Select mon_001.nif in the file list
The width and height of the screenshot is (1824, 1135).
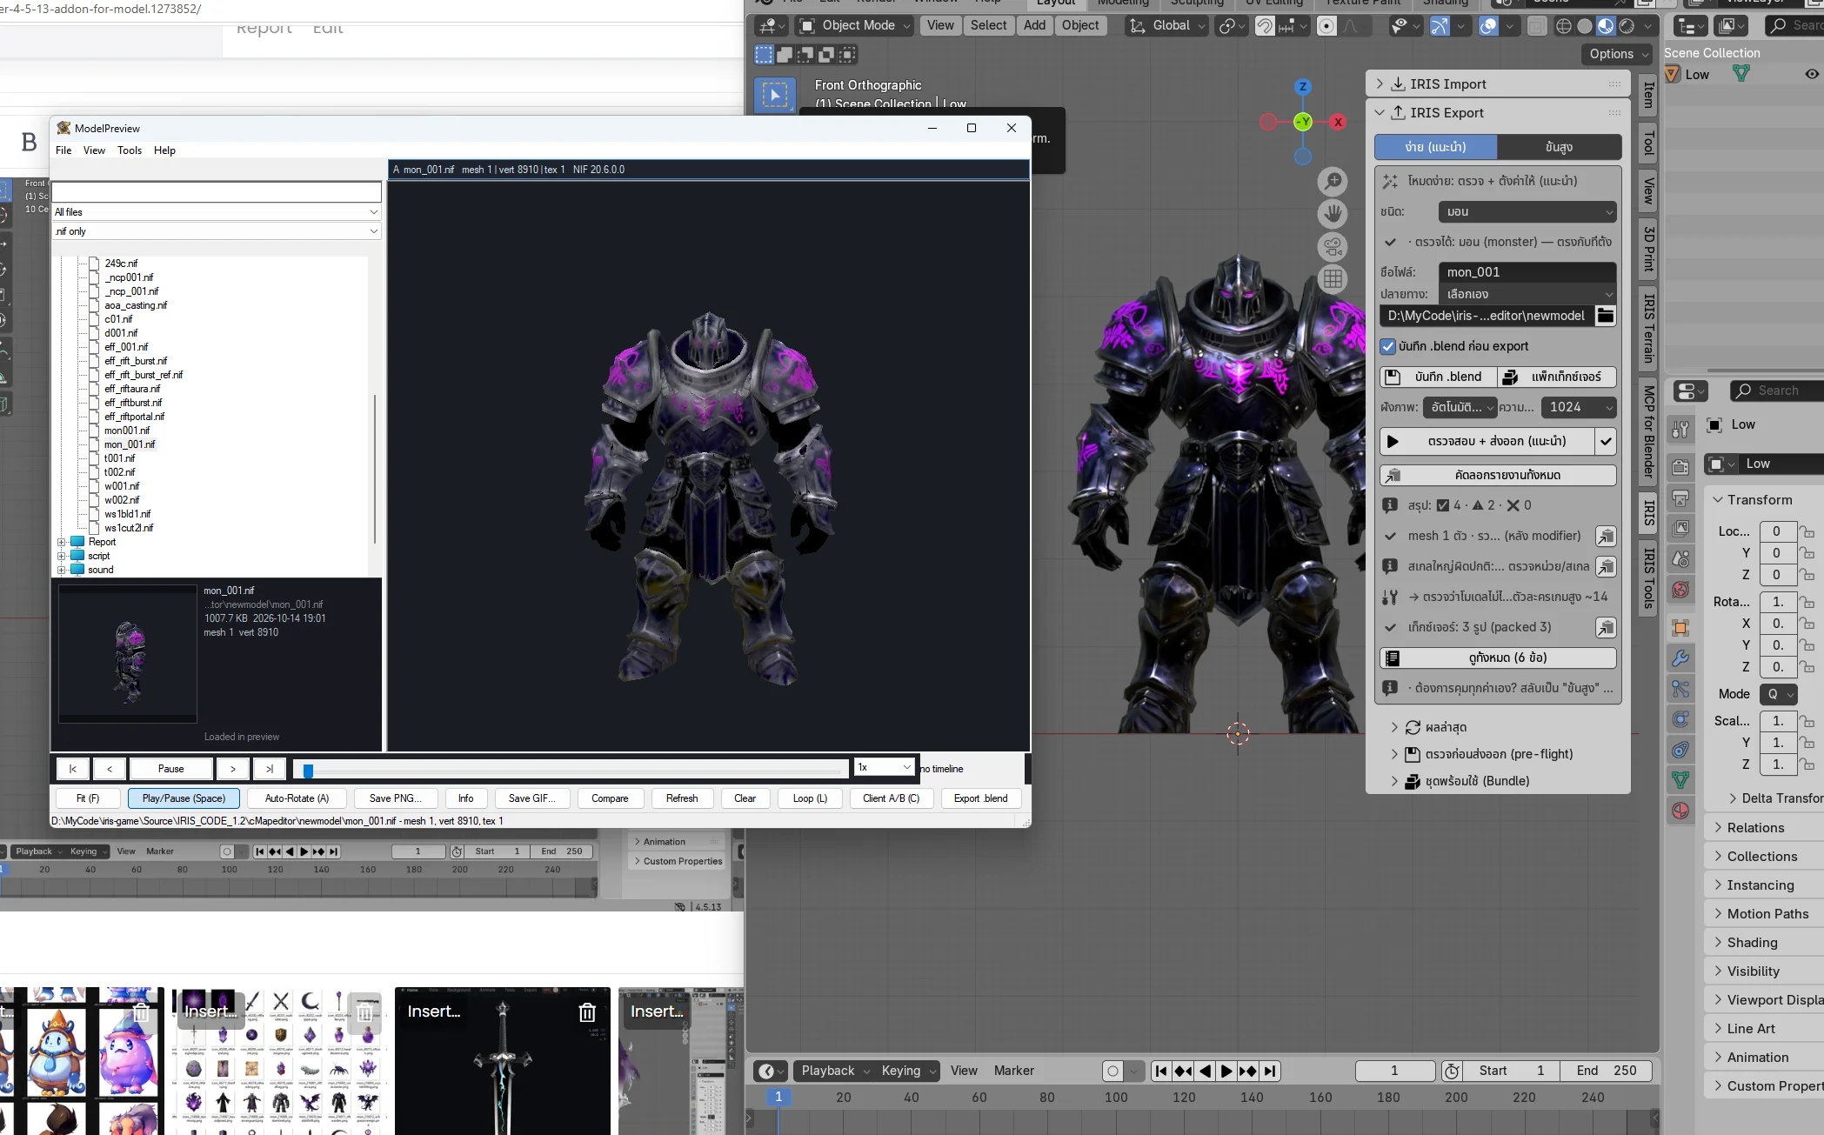pyautogui.click(x=130, y=444)
